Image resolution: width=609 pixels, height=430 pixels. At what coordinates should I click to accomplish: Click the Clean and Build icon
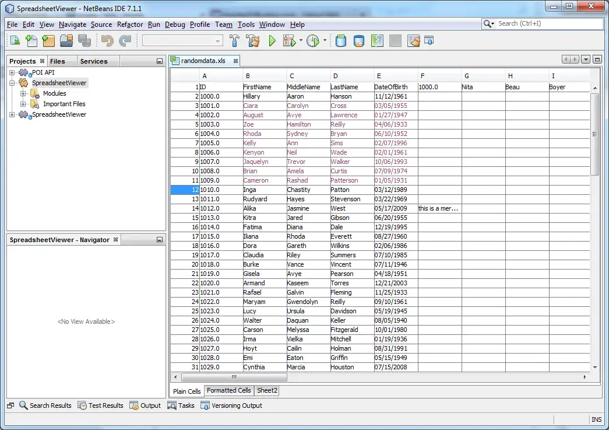(253, 41)
